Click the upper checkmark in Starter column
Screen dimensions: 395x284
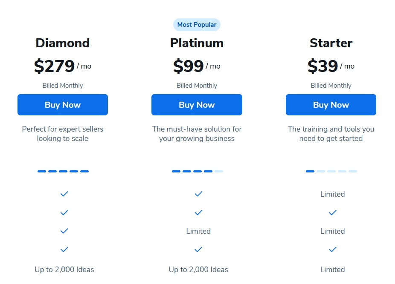[x=333, y=212]
